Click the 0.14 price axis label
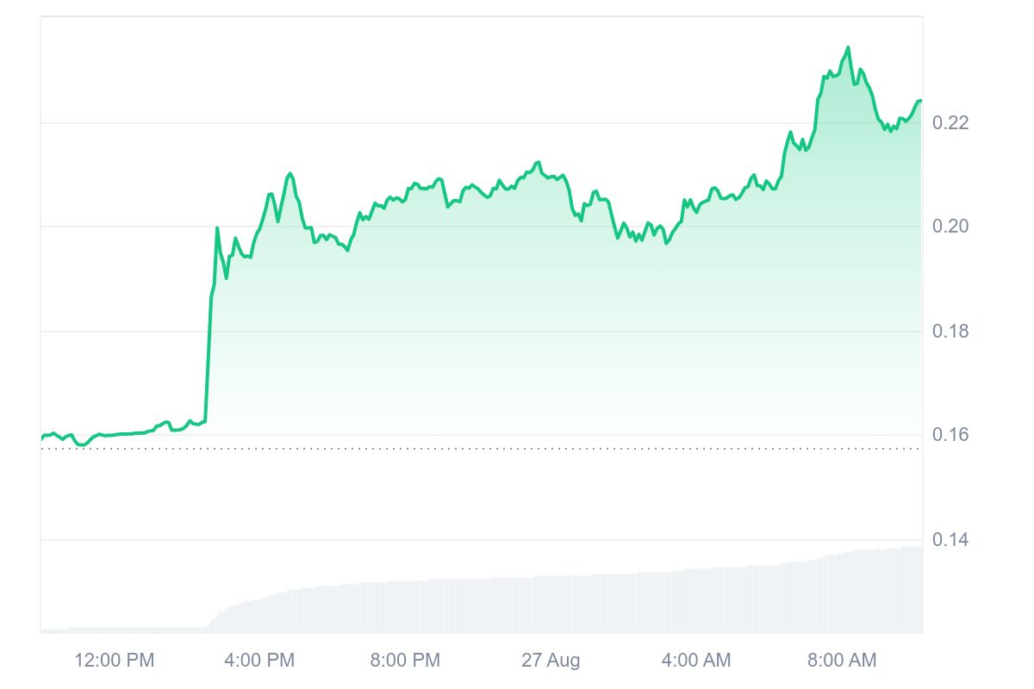 pos(950,540)
